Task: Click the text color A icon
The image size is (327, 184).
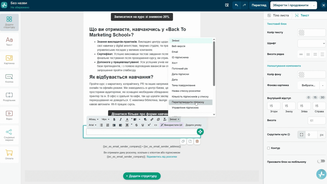Action: [x=127, y=119]
